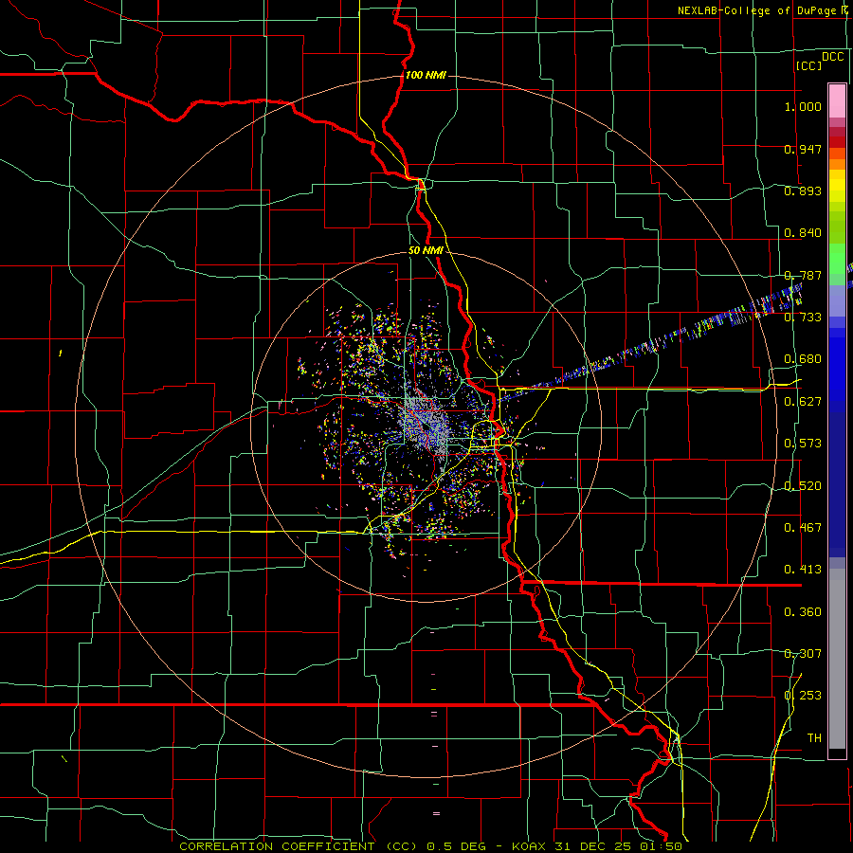Click the 50 NMI range ring label

[x=426, y=251]
